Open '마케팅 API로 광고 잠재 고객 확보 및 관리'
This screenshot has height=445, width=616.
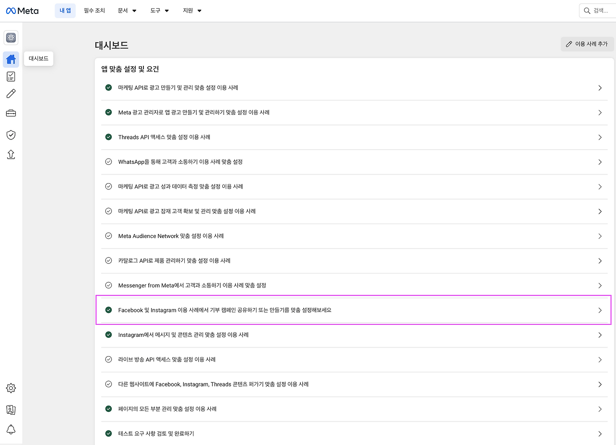pyautogui.click(x=187, y=211)
